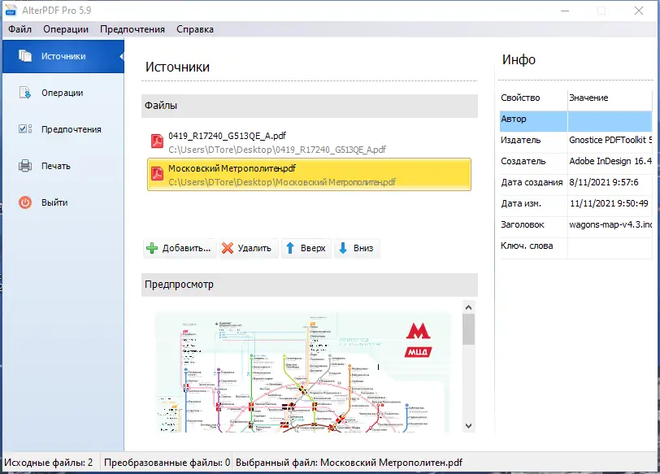Click the metro map preview thumbnail
Screen dimensions: 660x474
coord(302,372)
